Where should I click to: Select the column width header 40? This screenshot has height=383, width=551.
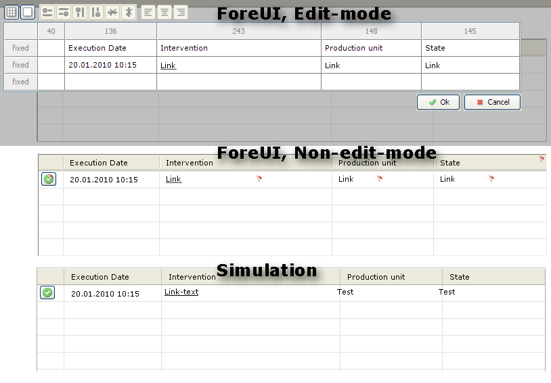51,31
